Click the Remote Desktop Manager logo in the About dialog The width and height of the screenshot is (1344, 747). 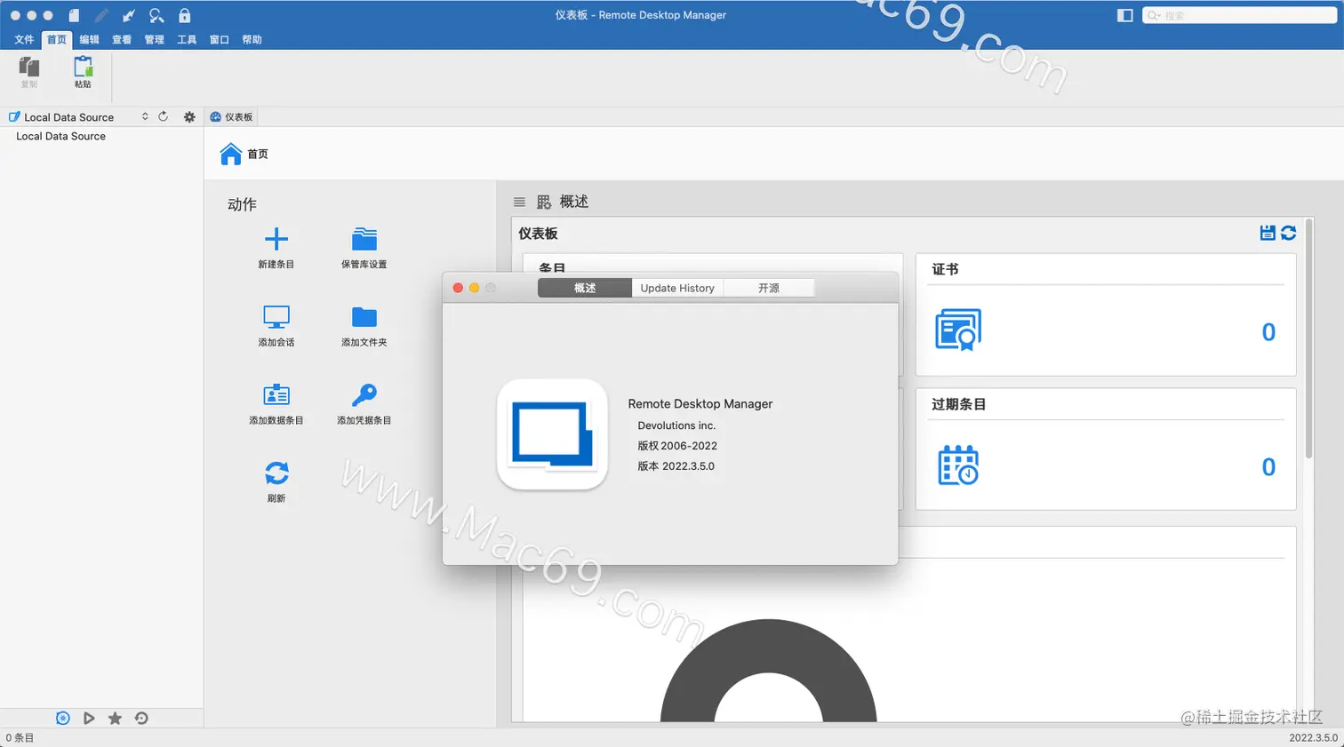[552, 434]
